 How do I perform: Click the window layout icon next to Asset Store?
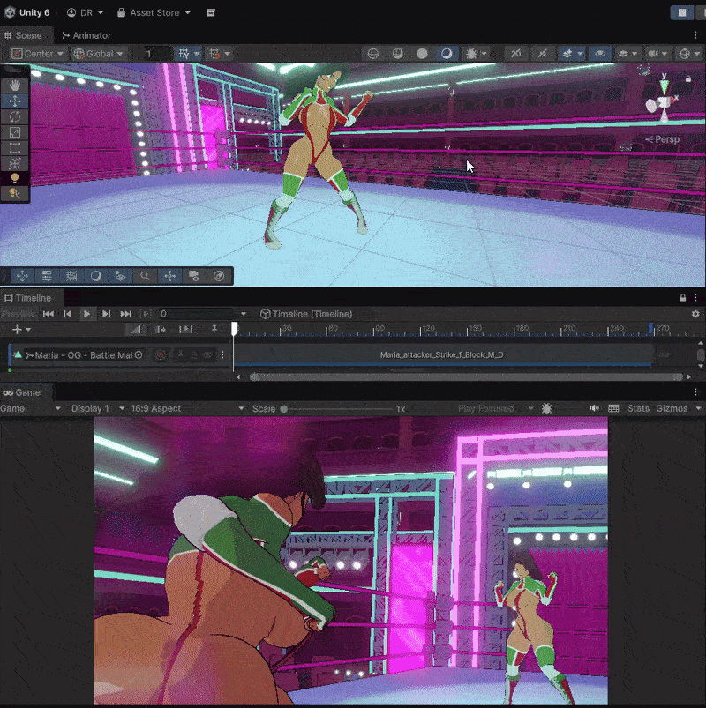pos(211,12)
